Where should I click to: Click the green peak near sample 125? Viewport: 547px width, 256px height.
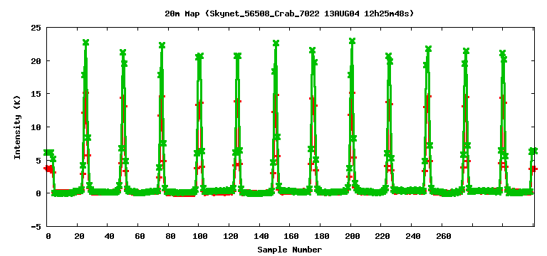(x=238, y=56)
